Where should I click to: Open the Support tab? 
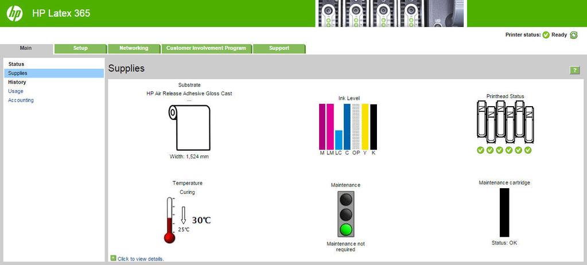[279, 48]
